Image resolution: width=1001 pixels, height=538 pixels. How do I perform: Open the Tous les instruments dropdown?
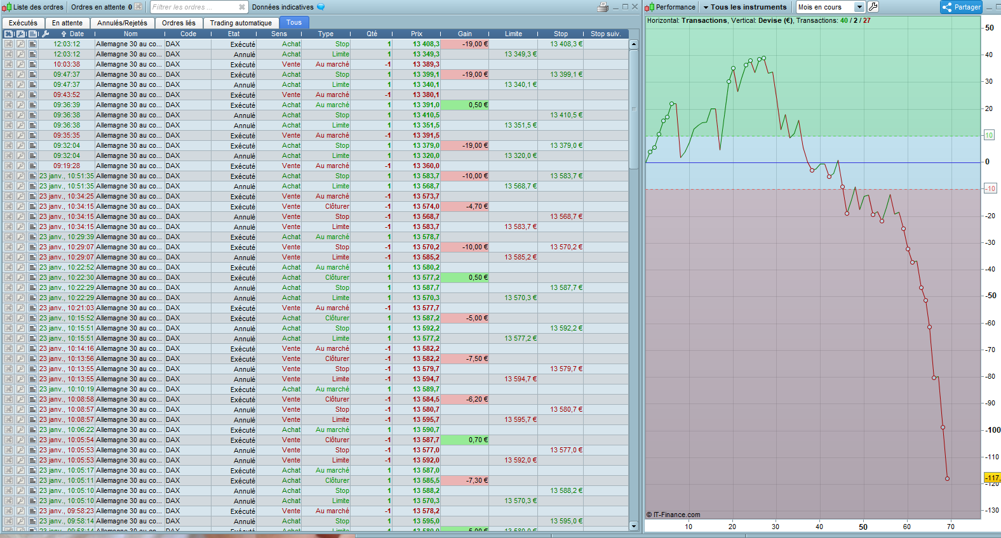(x=744, y=7)
